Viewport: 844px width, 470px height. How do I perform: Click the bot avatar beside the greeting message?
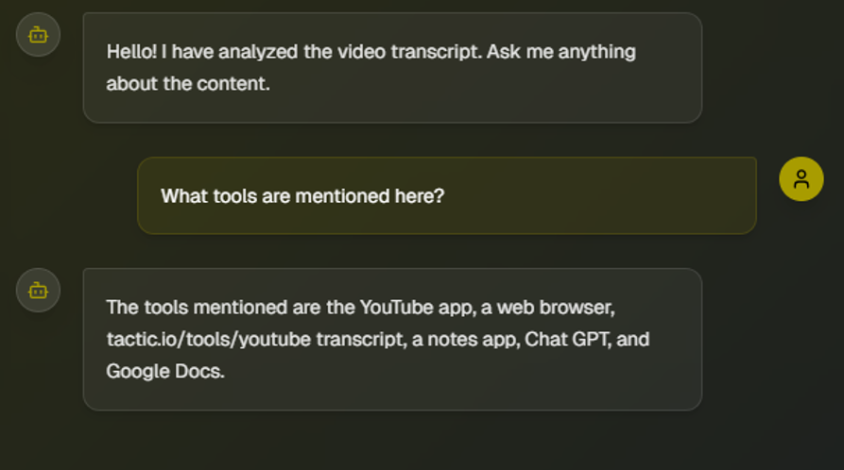click(38, 35)
